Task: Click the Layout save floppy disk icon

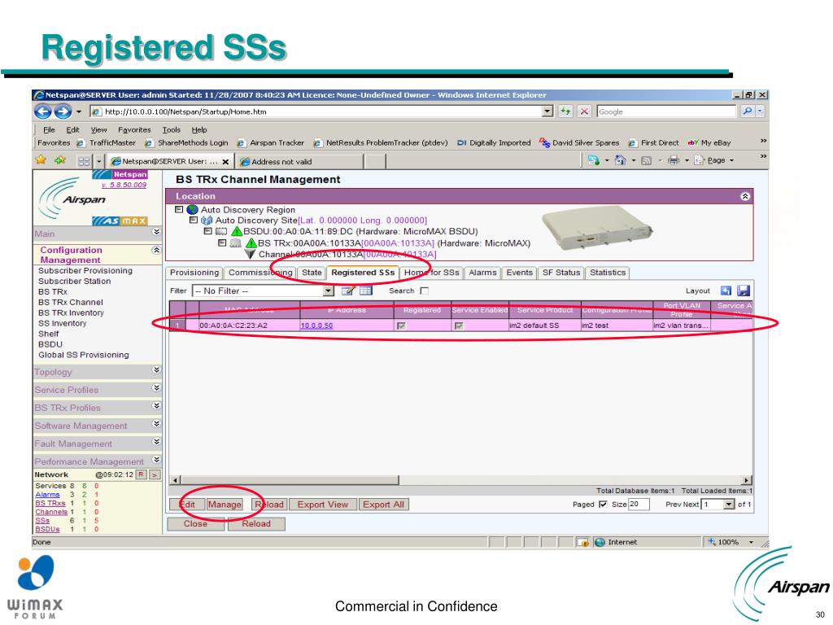Action: (744, 291)
